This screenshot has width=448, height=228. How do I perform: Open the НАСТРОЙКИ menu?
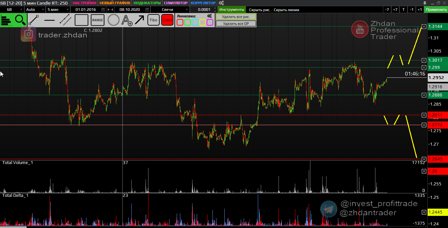[x=84, y=3]
